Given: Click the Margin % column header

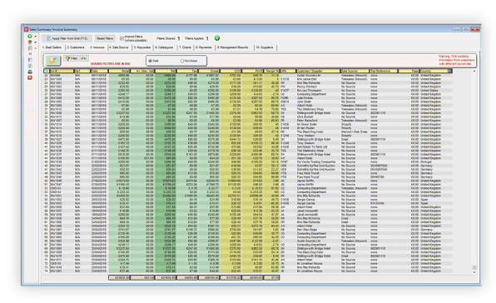Looking at the screenshot, I should pos(271,71).
